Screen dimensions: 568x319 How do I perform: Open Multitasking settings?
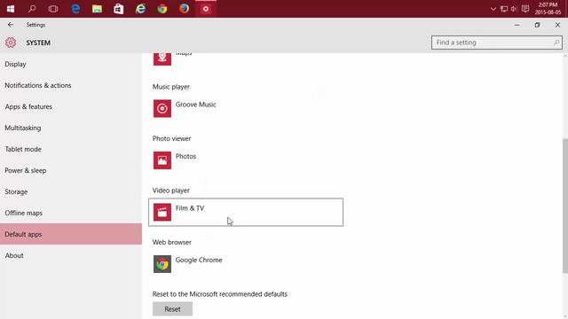click(x=71, y=128)
